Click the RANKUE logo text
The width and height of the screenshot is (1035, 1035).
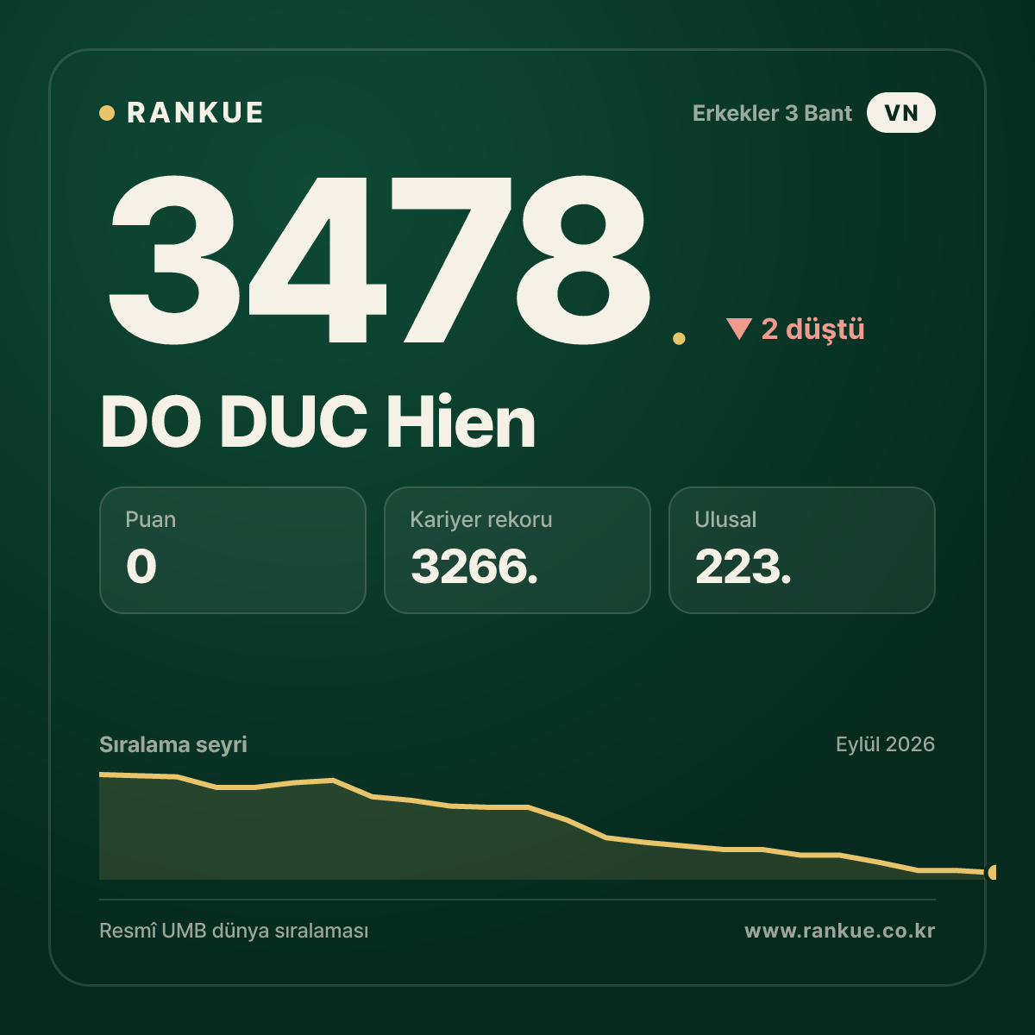195,113
